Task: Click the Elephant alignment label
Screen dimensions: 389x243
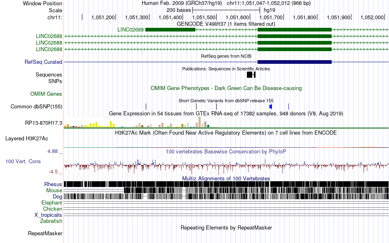Action: click(52, 203)
